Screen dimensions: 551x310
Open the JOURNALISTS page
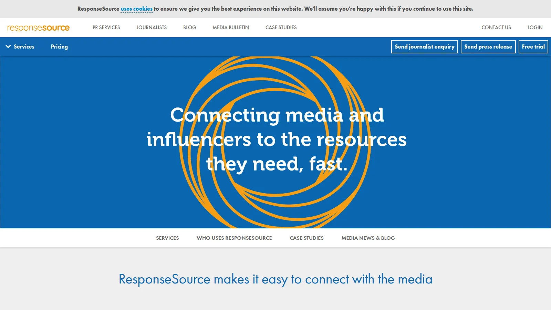pyautogui.click(x=152, y=28)
